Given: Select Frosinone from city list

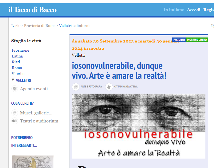Looking at the screenshot, I should tap(20, 50).
